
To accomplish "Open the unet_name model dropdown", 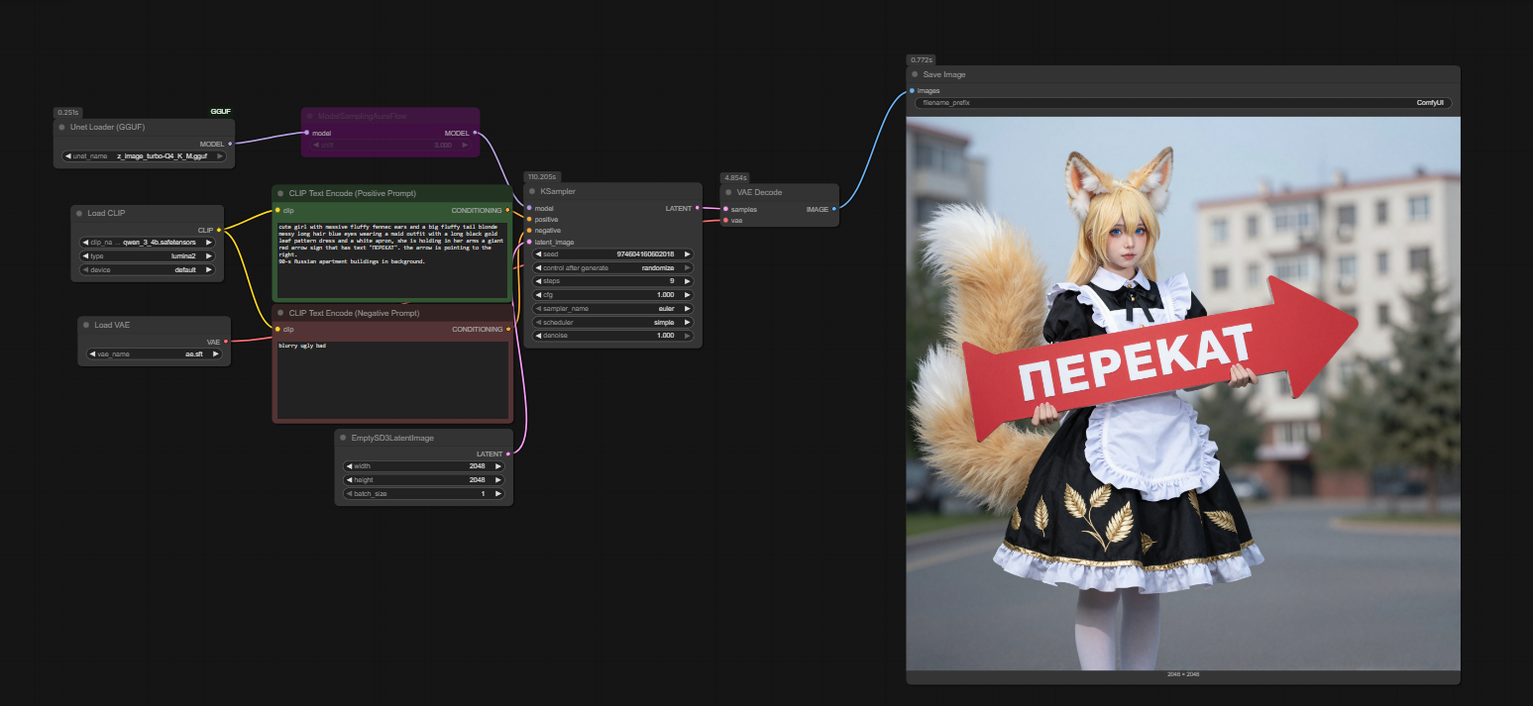I will (144, 156).
